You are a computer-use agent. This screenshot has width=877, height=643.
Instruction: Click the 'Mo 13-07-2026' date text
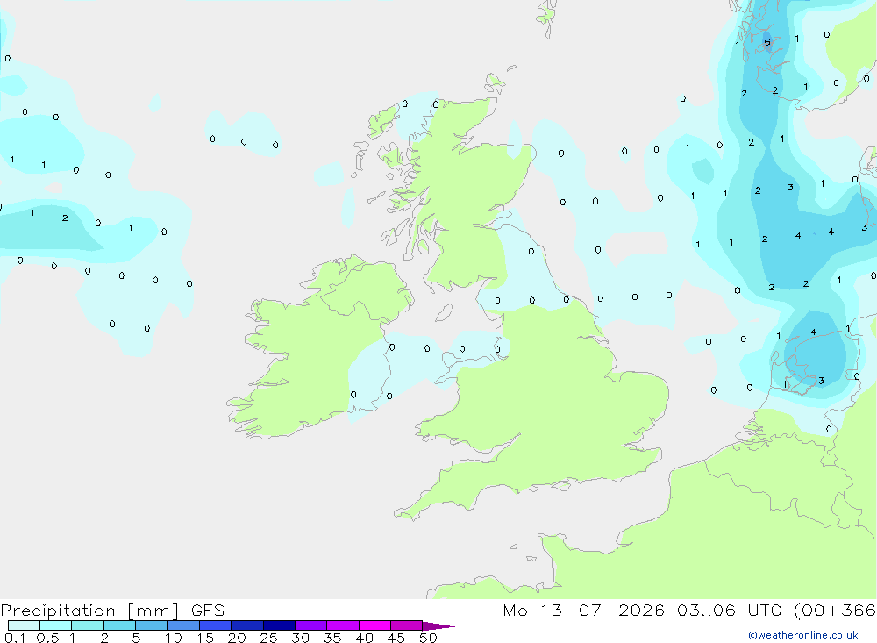(584, 611)
